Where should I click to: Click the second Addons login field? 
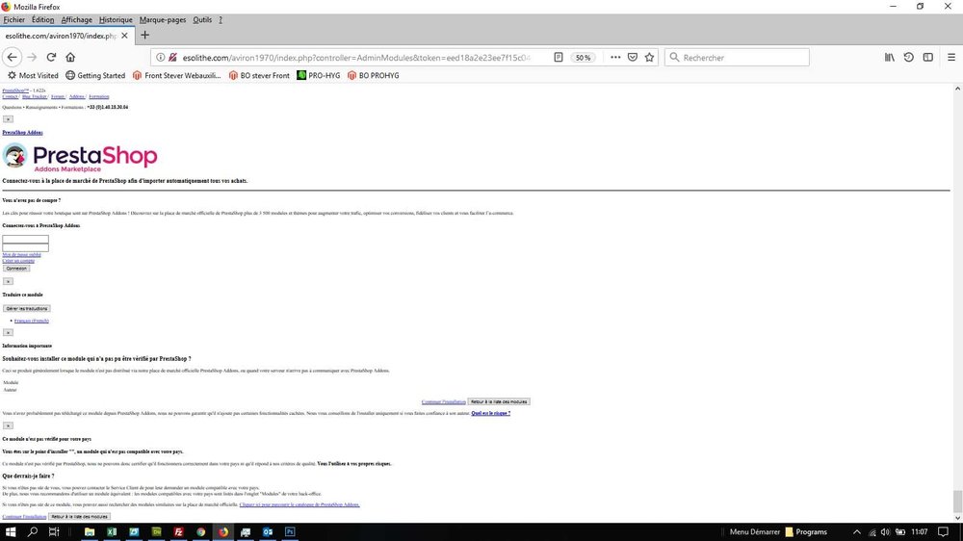coord(25,247)
